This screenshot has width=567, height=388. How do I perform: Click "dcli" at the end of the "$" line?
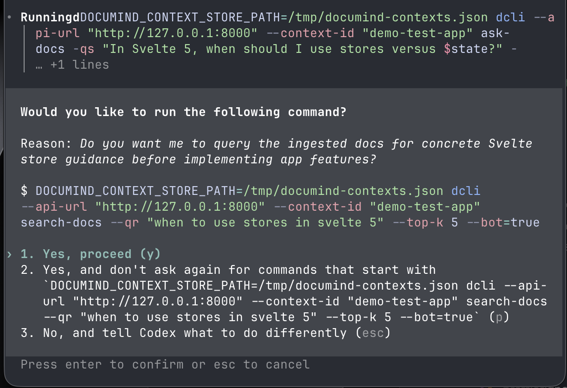465,191
